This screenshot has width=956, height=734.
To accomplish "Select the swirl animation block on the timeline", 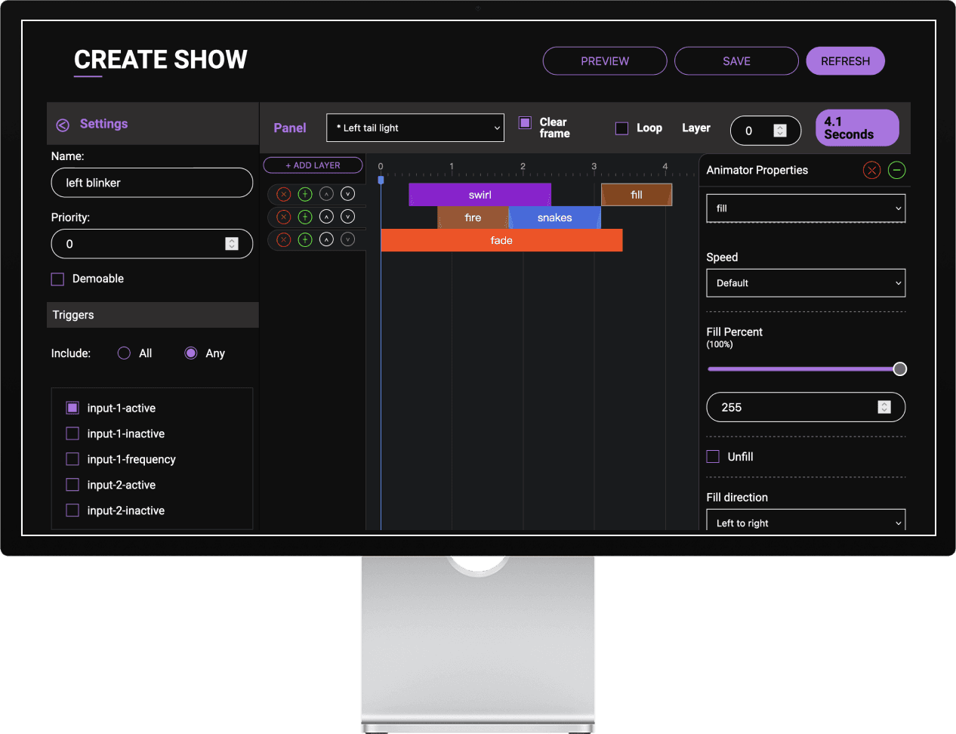I will tap(480, 194).
